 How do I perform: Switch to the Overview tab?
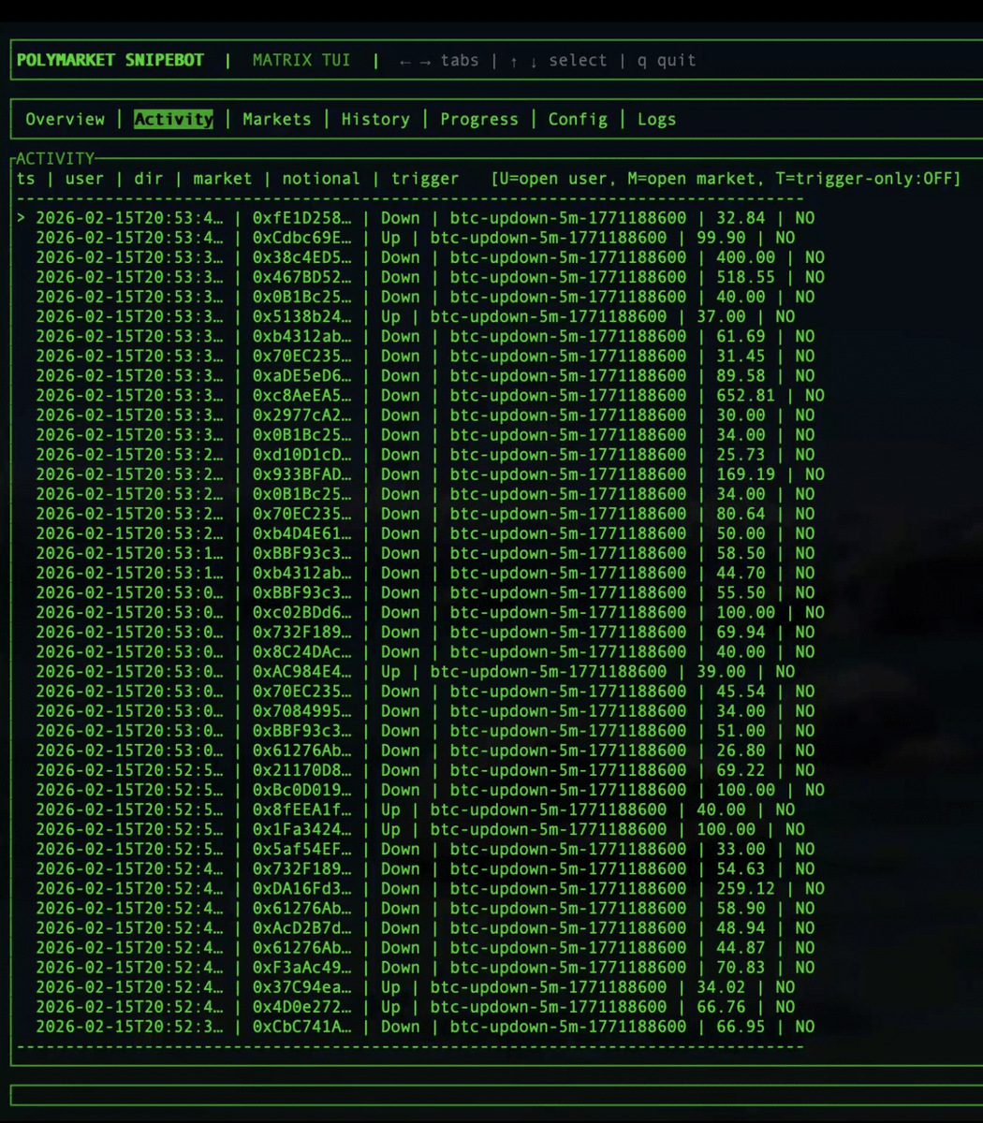click(x=65, y=119)
